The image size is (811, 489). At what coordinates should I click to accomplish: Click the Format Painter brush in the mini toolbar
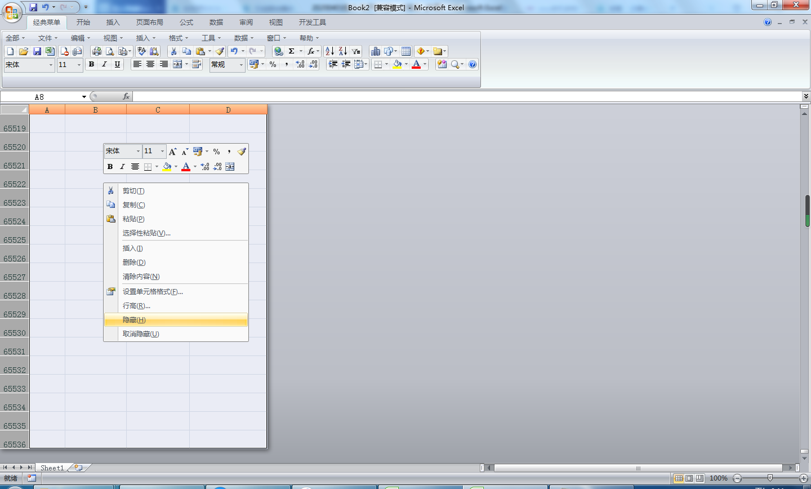[242, 152]
